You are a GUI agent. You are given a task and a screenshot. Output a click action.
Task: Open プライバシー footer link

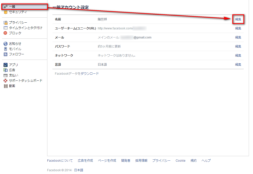coord(161,160)
